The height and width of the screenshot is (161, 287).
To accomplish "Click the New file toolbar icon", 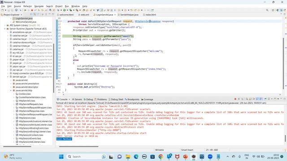I will 3,10.
